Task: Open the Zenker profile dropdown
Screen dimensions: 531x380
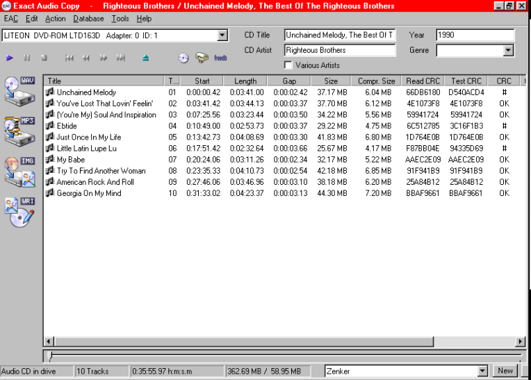Action: coord(482,372)
